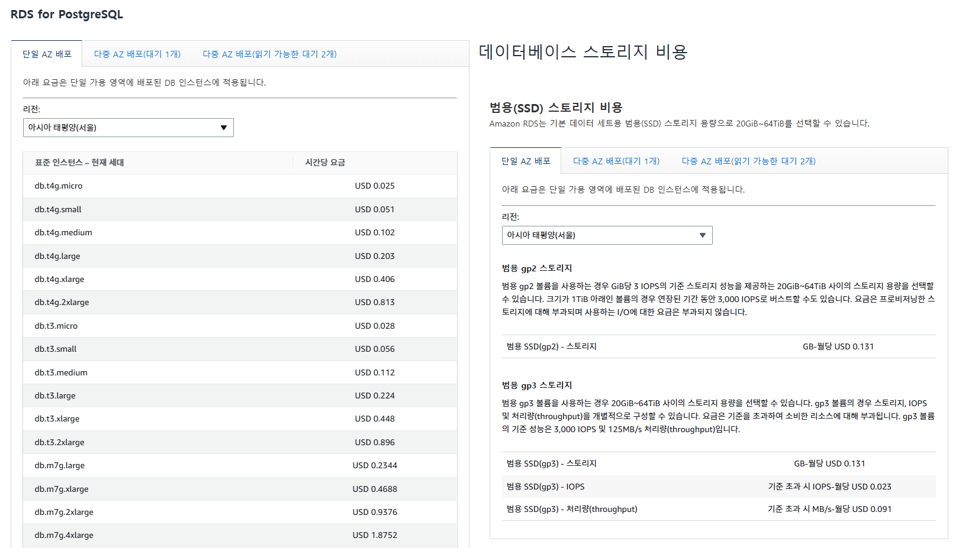Click the MB/s-월당 USD 0.091 price
Screen dimensions: 962x548
click(x=829, y=509)
